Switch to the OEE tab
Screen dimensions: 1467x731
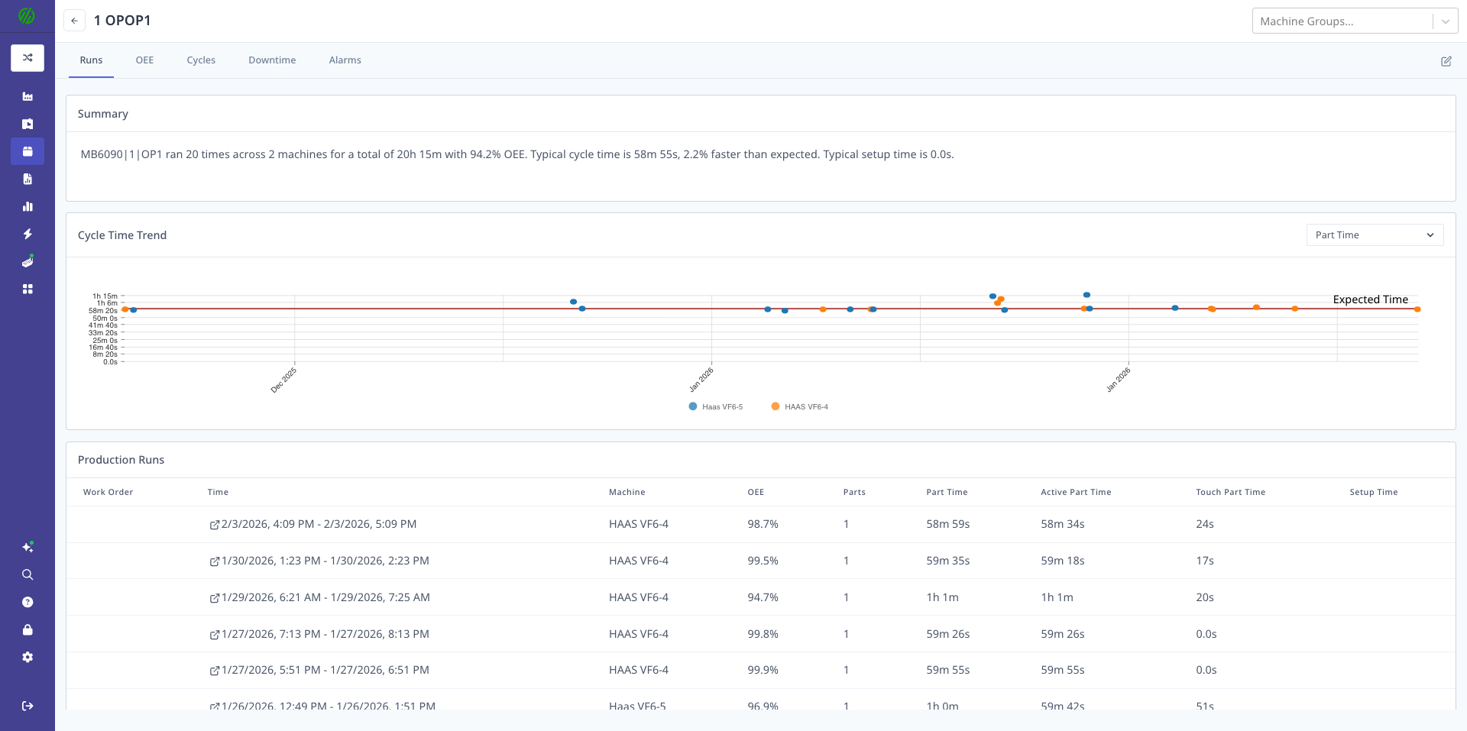tap(144, 60)
